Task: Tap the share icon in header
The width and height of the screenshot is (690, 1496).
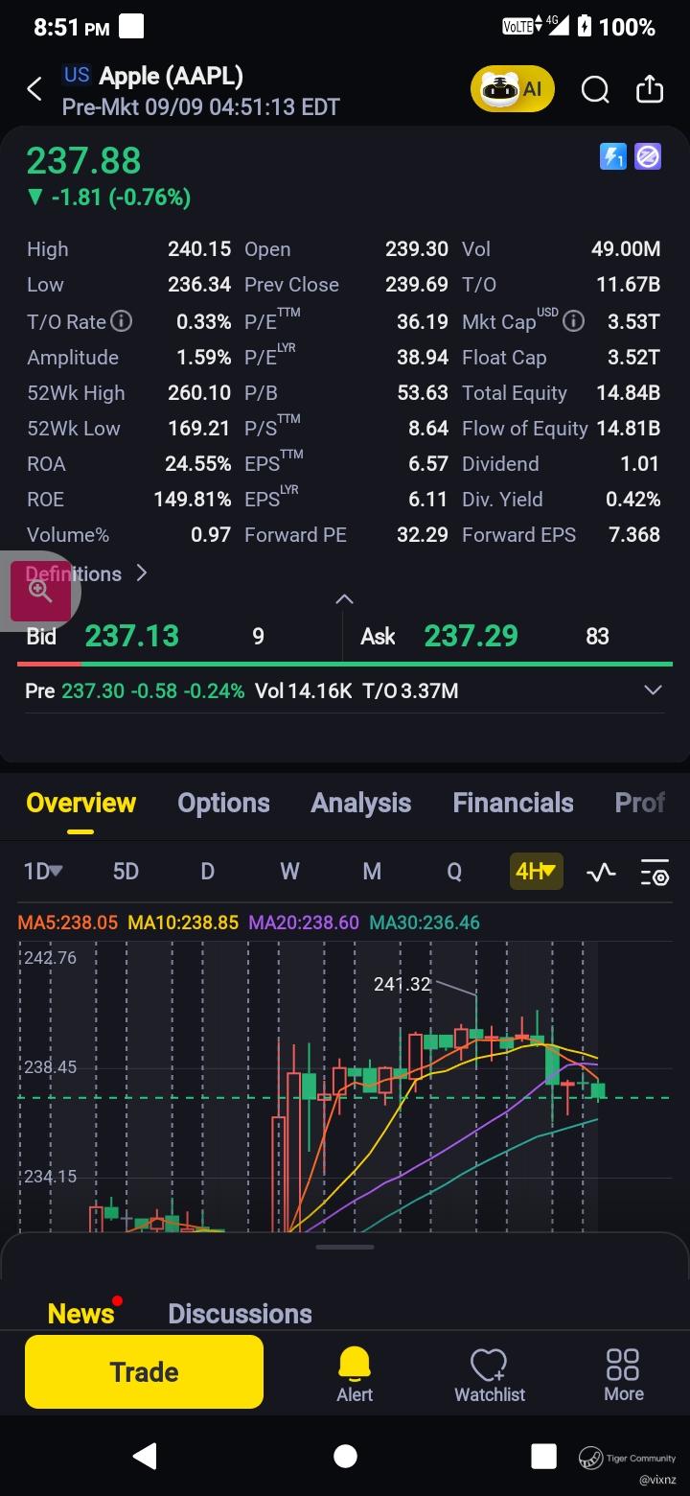Action: (650, 89)
